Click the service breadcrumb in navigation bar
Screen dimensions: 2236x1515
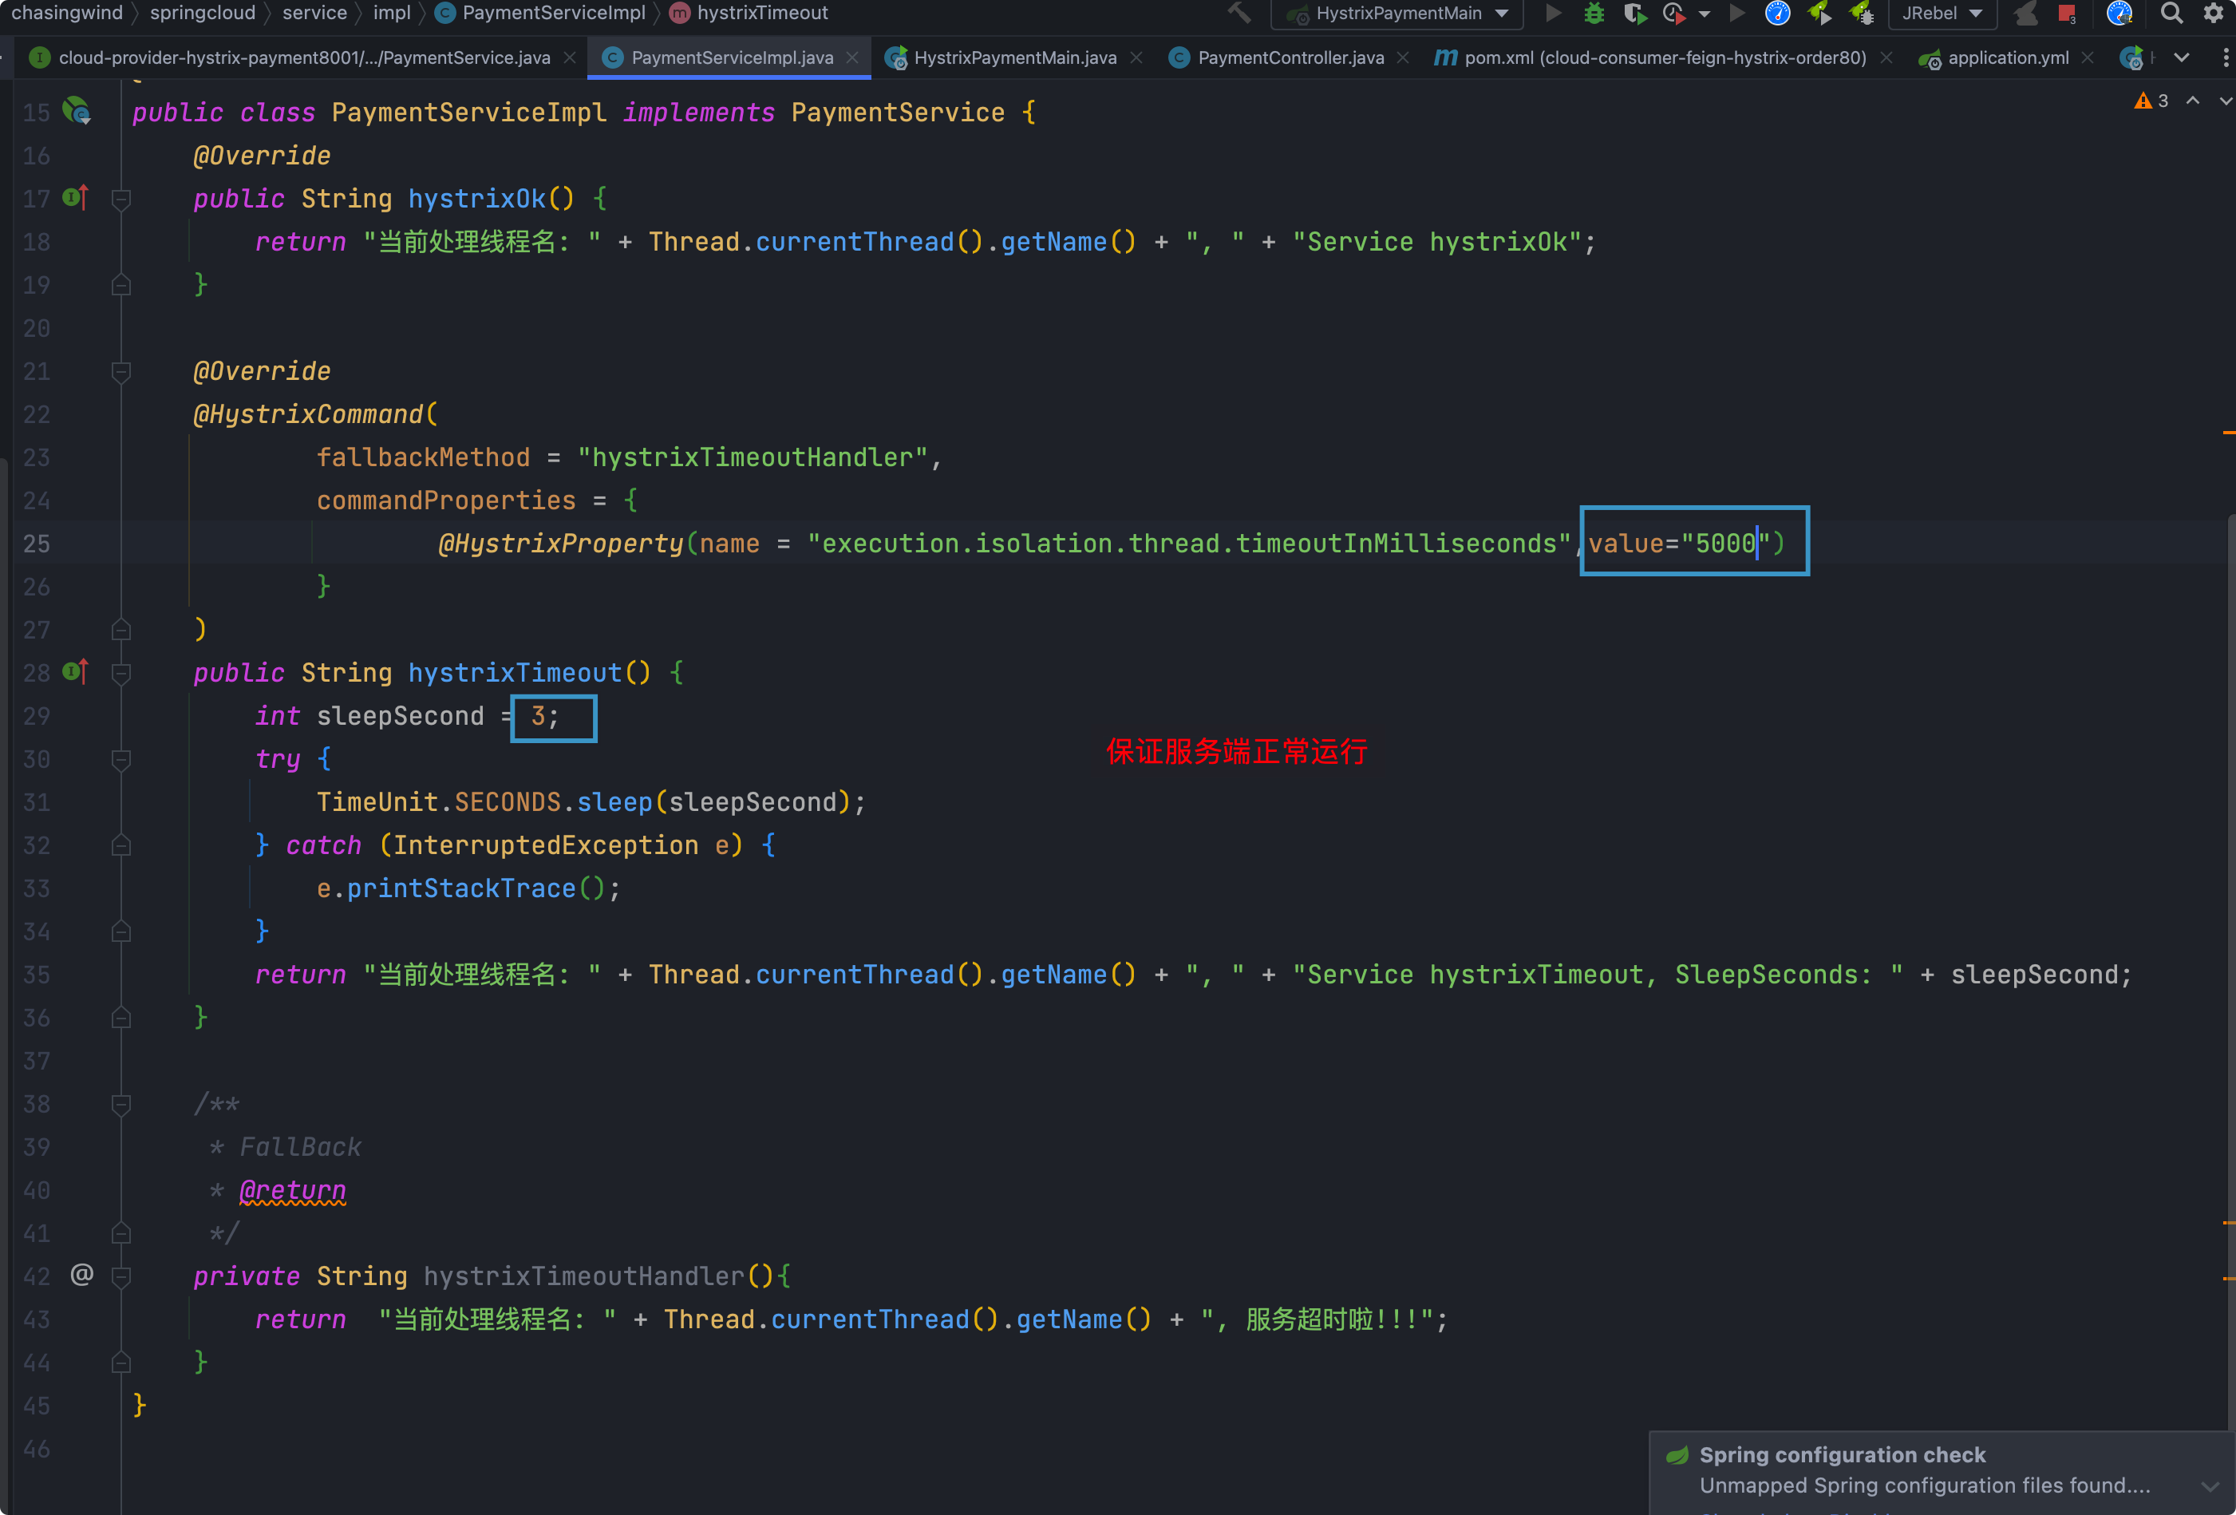tap(314, 14)
